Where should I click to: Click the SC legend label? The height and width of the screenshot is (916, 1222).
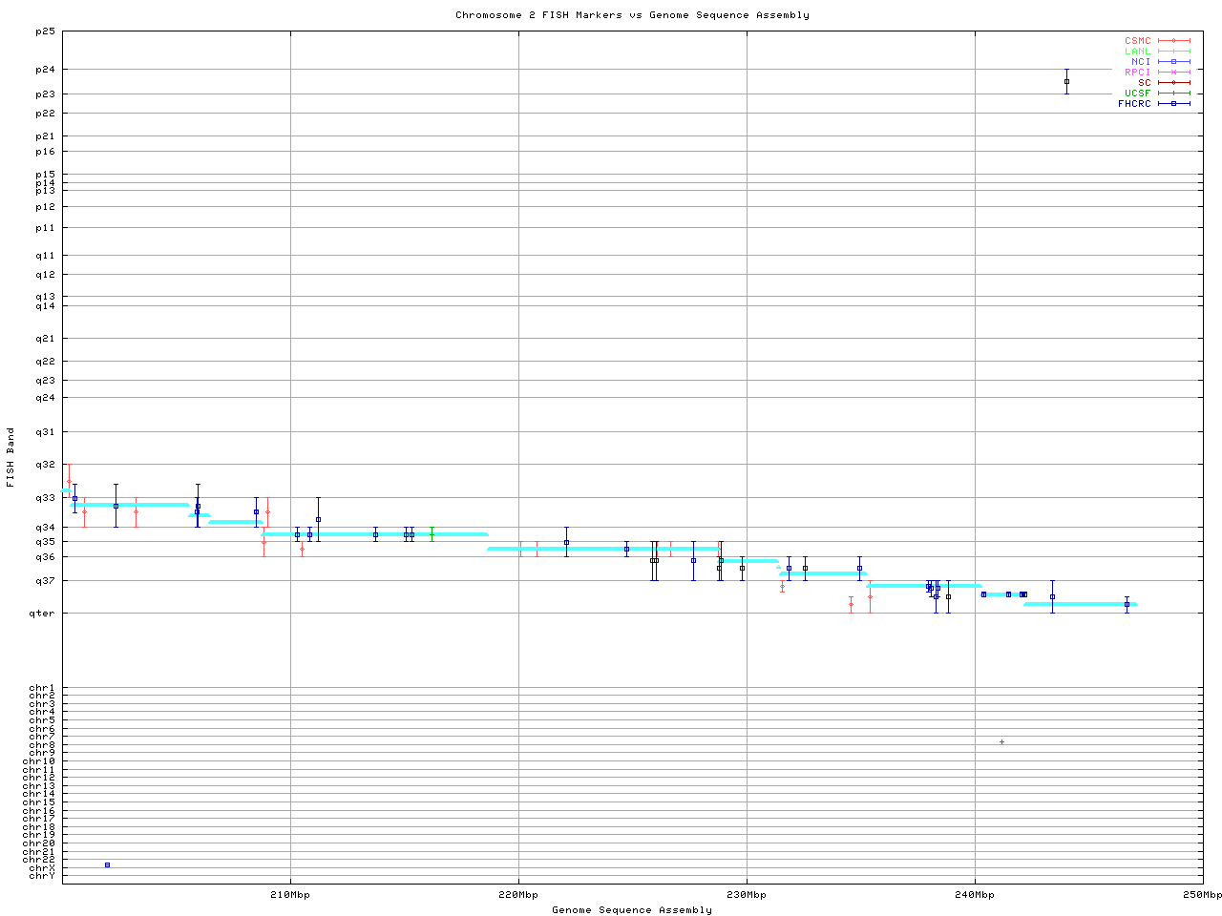tap(1144, 82)
